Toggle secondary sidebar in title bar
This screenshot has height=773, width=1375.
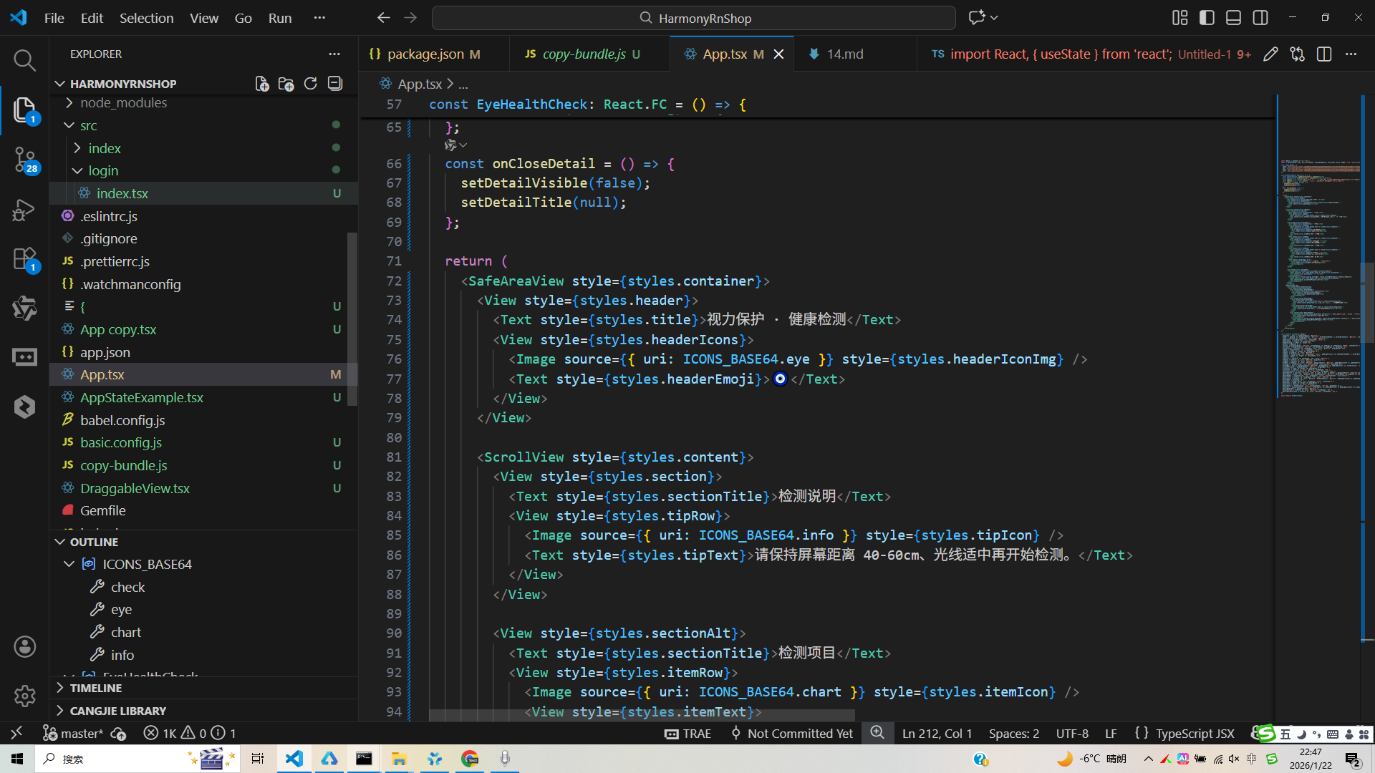point(1260,18)
